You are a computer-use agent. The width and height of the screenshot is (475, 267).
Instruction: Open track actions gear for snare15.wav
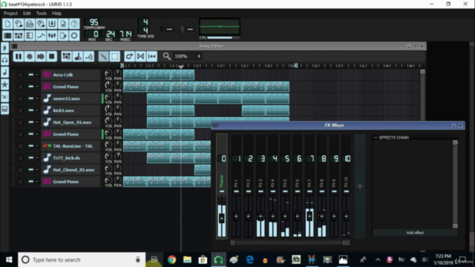[x=20, y=99]
